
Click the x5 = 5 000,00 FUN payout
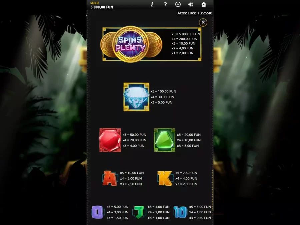[x=186, y=34]
